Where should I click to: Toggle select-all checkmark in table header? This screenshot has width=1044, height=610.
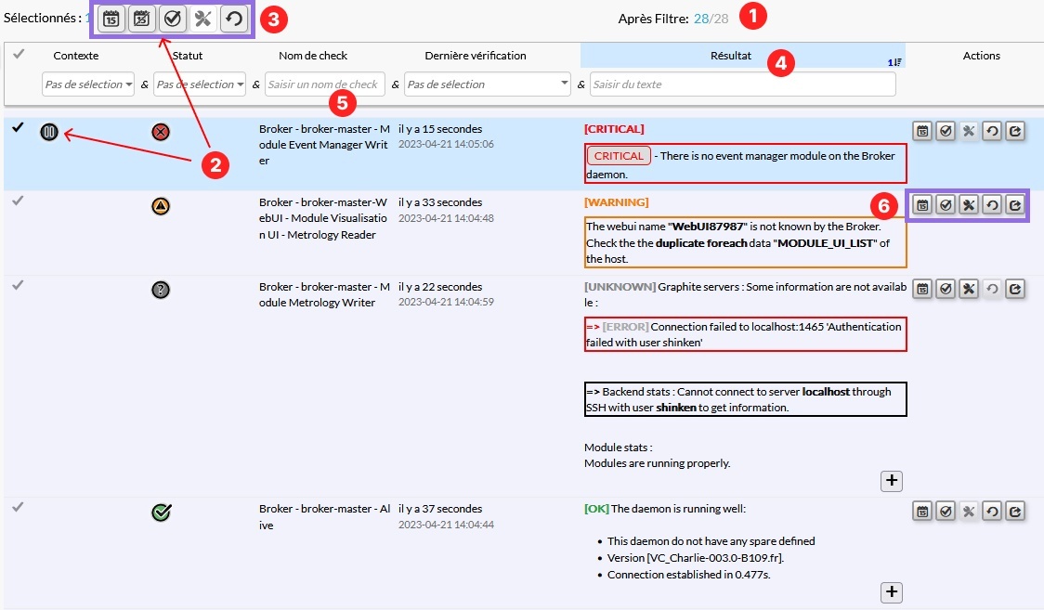[18, 55]
